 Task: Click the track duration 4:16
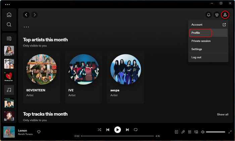pyautogui.click(x=158, y=136)
